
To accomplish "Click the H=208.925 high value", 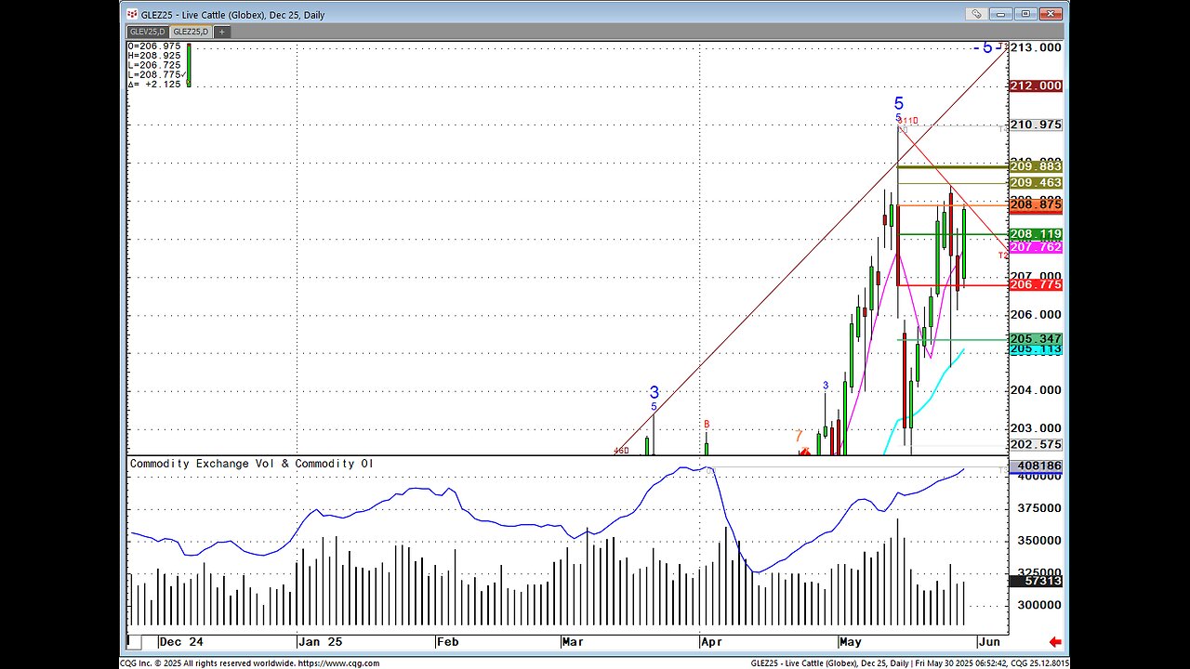I will (154, 55).
